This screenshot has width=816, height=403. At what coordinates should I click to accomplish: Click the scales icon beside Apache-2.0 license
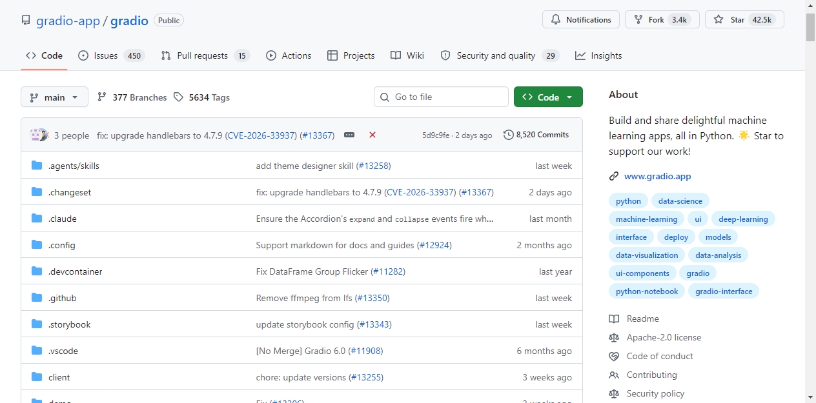point(614,337)
